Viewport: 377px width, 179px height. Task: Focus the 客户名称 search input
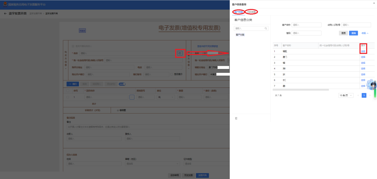306,25
